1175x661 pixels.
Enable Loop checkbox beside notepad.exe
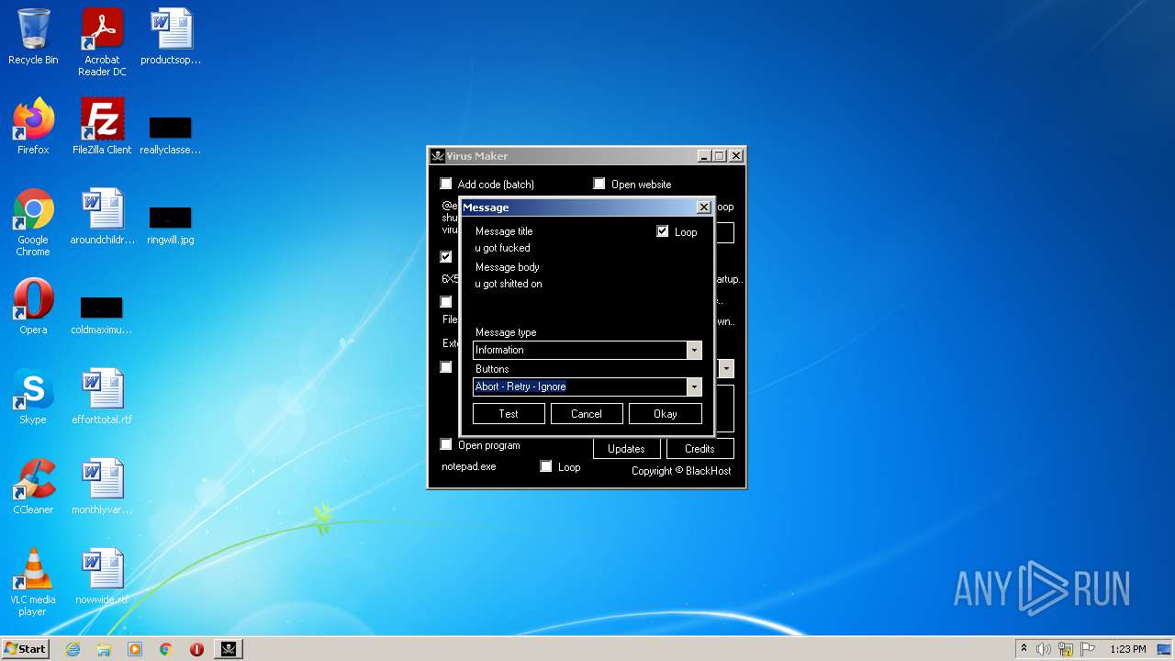[546, 466]
